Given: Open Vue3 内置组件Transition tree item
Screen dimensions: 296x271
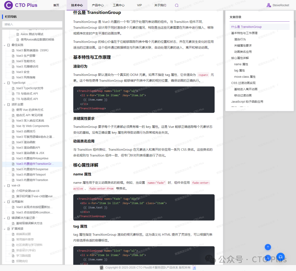Looking at the screenshot, I should 32,180.
